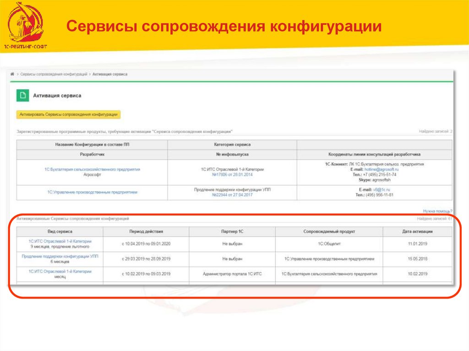
Task: Click the Нужна помощь? link
Action: tap(437, 211)
